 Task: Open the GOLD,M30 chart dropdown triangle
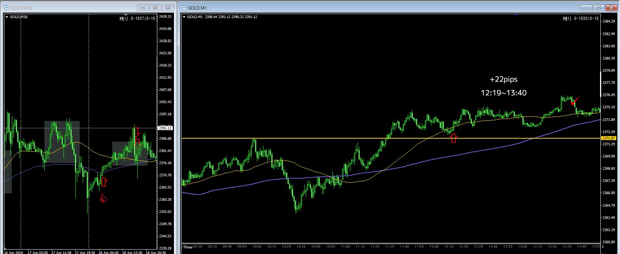[7, 17]
